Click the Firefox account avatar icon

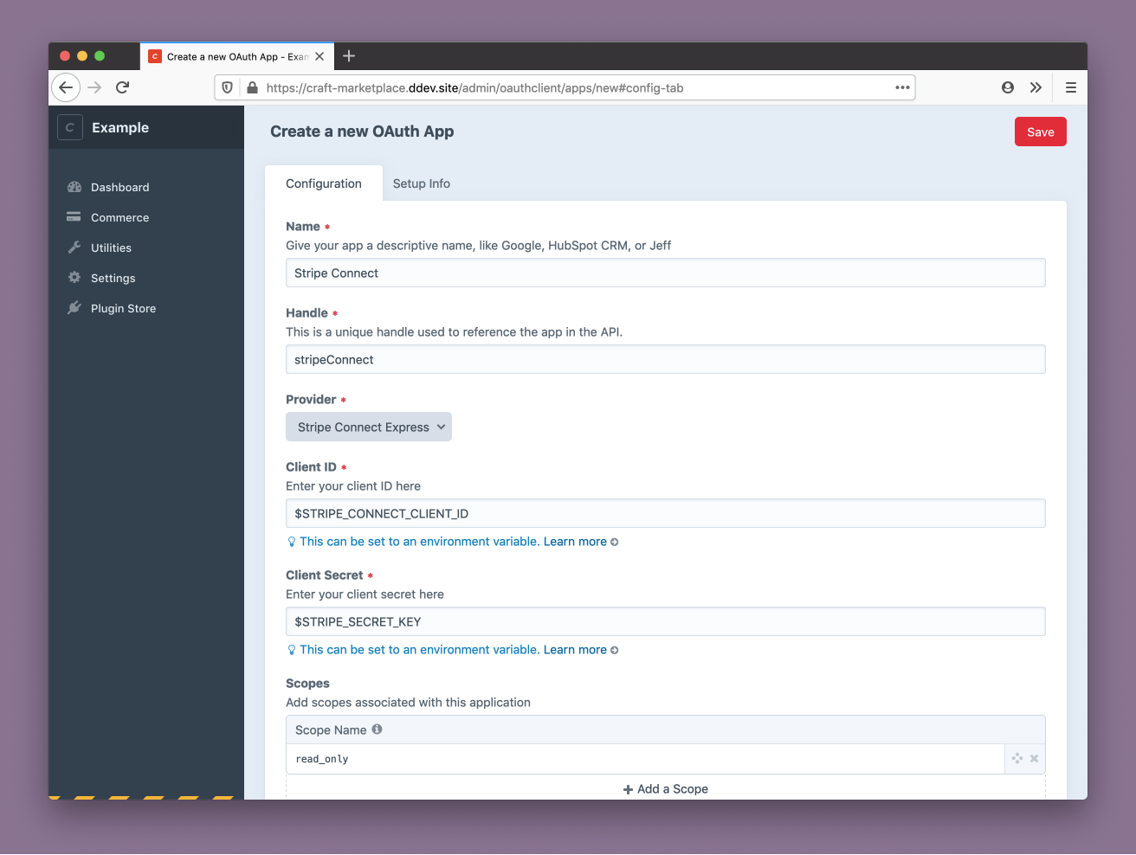(1008, 87)
